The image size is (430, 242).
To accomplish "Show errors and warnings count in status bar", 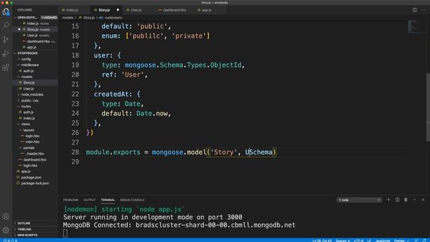I will click(10, 241).
